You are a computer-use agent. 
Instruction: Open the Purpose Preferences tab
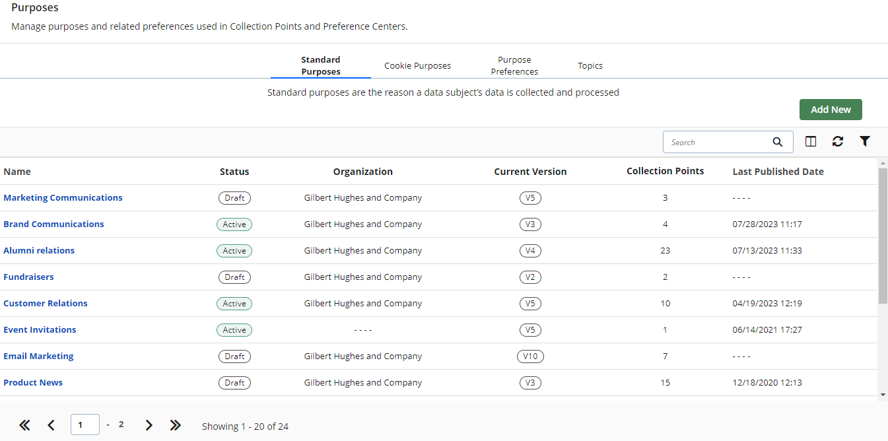[514, 66]
